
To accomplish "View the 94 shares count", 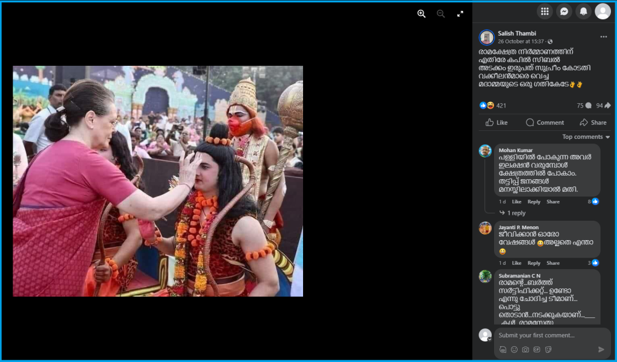I will (603, 106).
